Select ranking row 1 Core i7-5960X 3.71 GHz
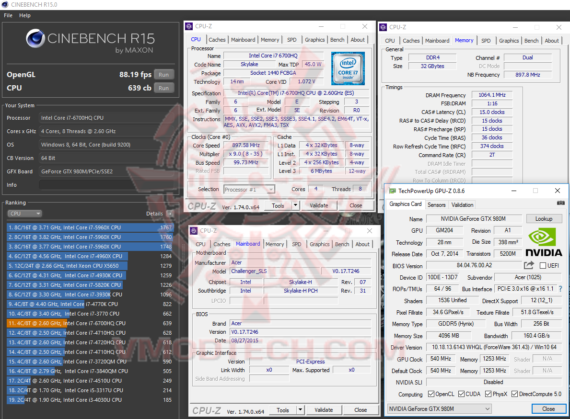 pos(90,227)
